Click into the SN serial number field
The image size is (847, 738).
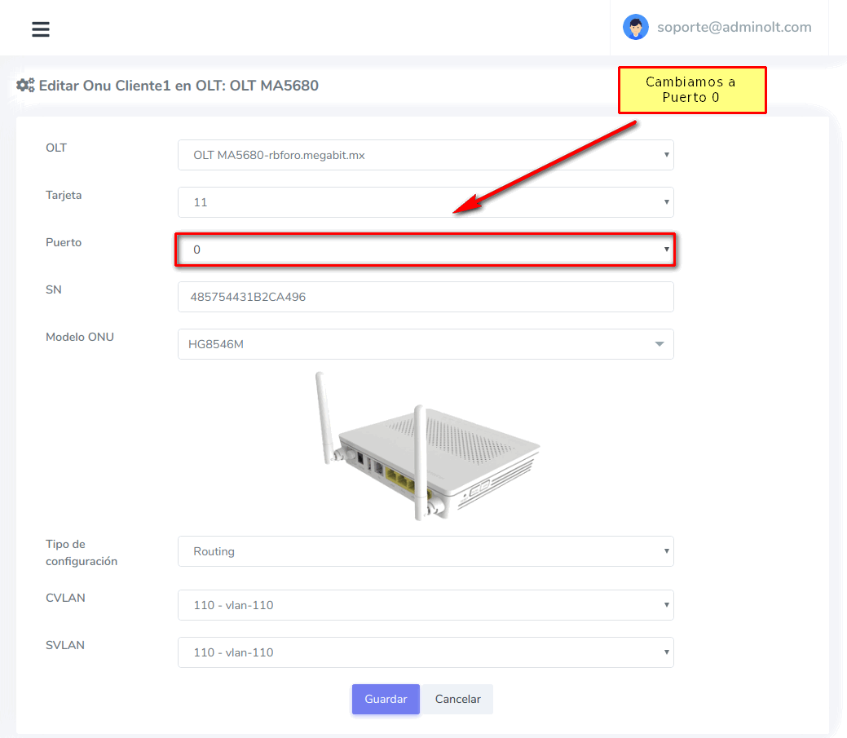pyautogui.click(x=425, y=297)
